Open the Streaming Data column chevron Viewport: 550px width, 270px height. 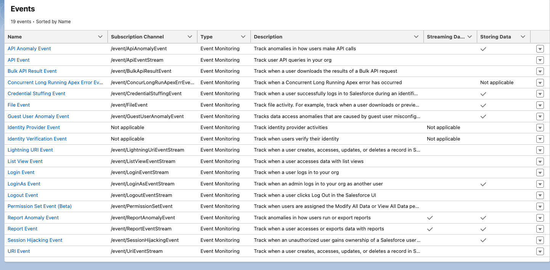[470, 37]
